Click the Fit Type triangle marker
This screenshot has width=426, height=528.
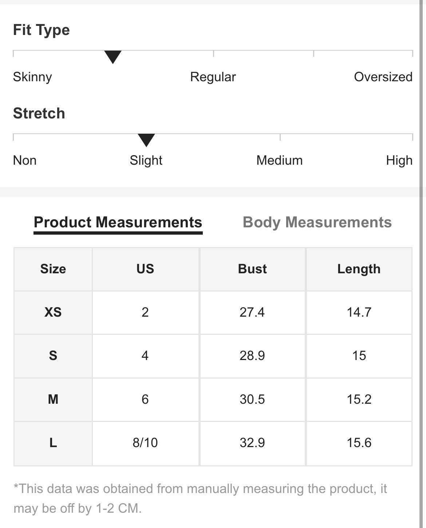(x=113, y=57)
